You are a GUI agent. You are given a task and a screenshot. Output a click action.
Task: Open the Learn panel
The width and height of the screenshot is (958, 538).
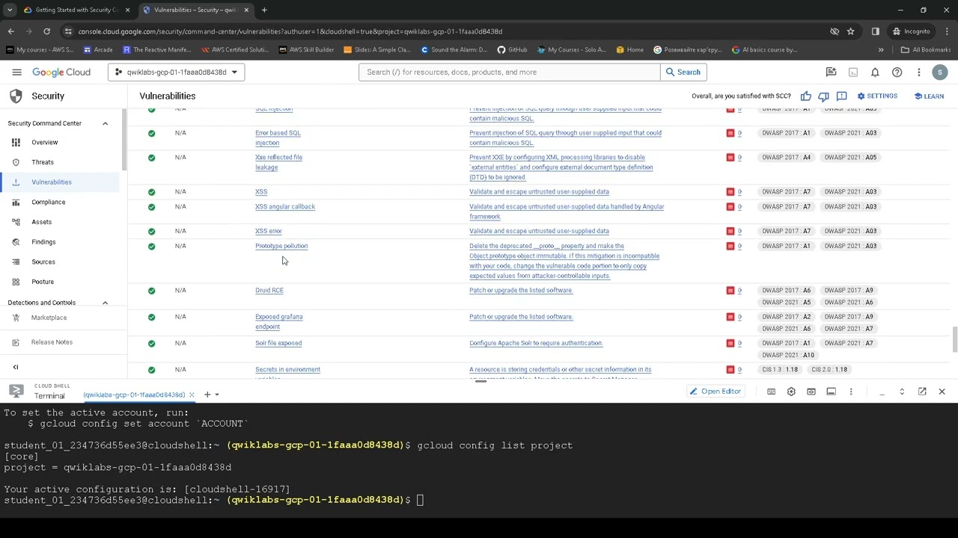point(929,96)
